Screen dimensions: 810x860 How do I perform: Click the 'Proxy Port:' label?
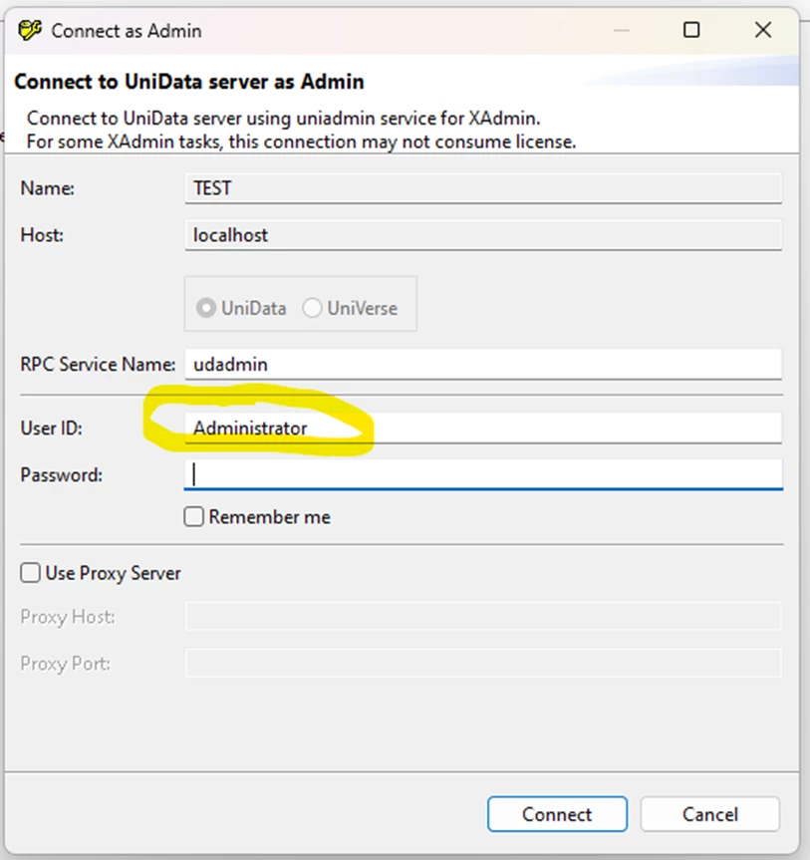coord(66,664)
